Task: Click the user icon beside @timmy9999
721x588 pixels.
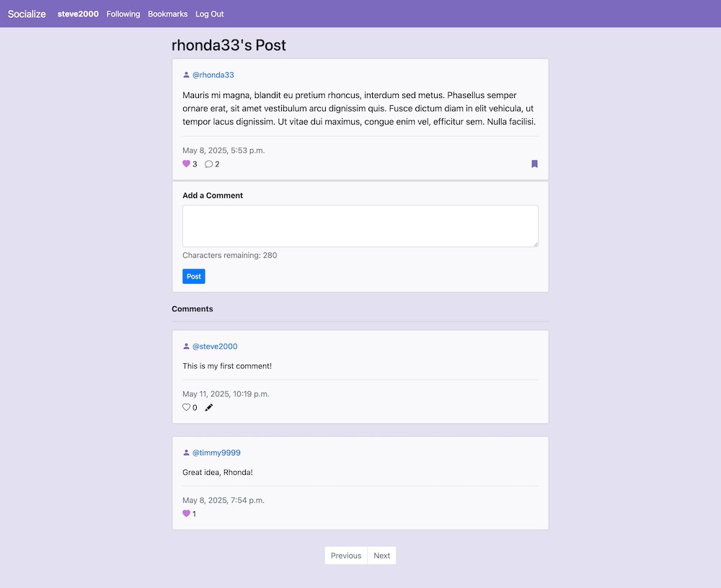Action: pyautogui.click(x=186, y=452)
